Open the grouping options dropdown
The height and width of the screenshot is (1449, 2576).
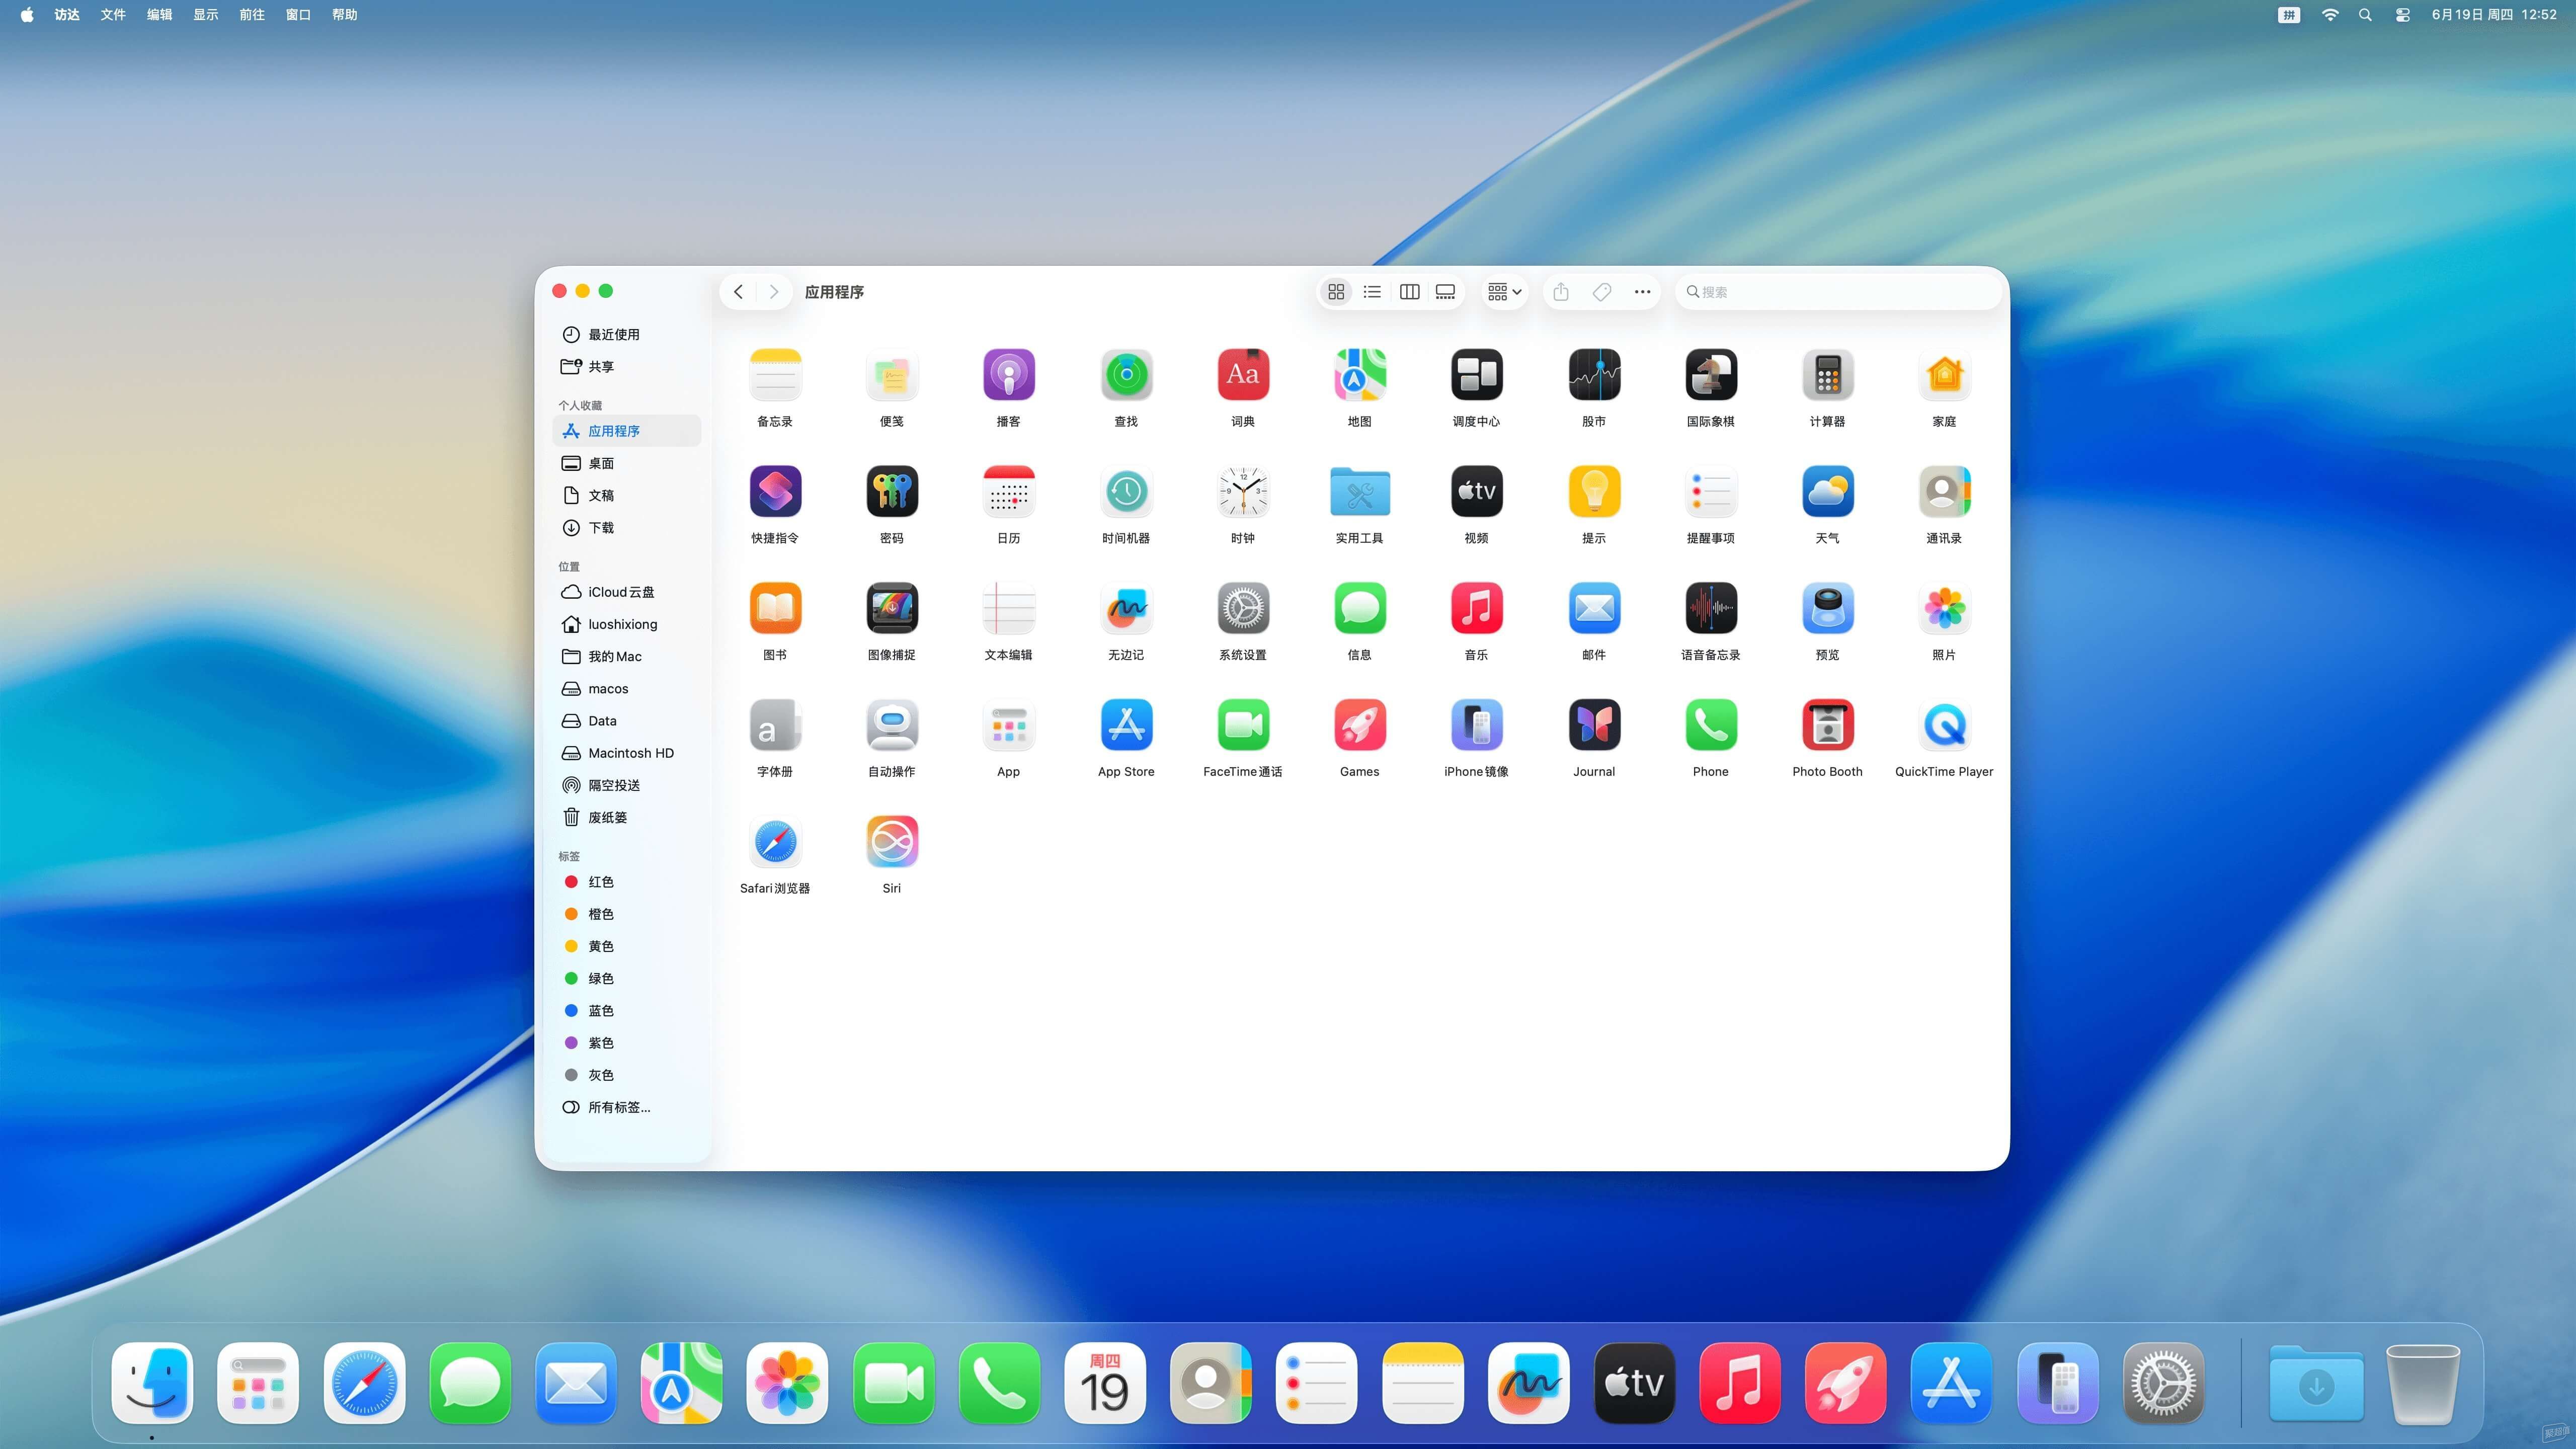1504,292
